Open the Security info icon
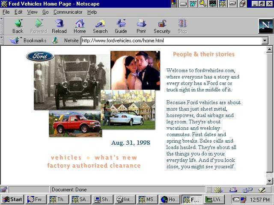Screen dimensions: 274x205 [162, 26]
